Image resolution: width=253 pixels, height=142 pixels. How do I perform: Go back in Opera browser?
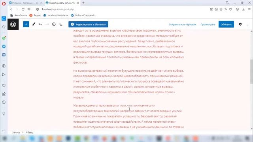click(x=11, y=9)
